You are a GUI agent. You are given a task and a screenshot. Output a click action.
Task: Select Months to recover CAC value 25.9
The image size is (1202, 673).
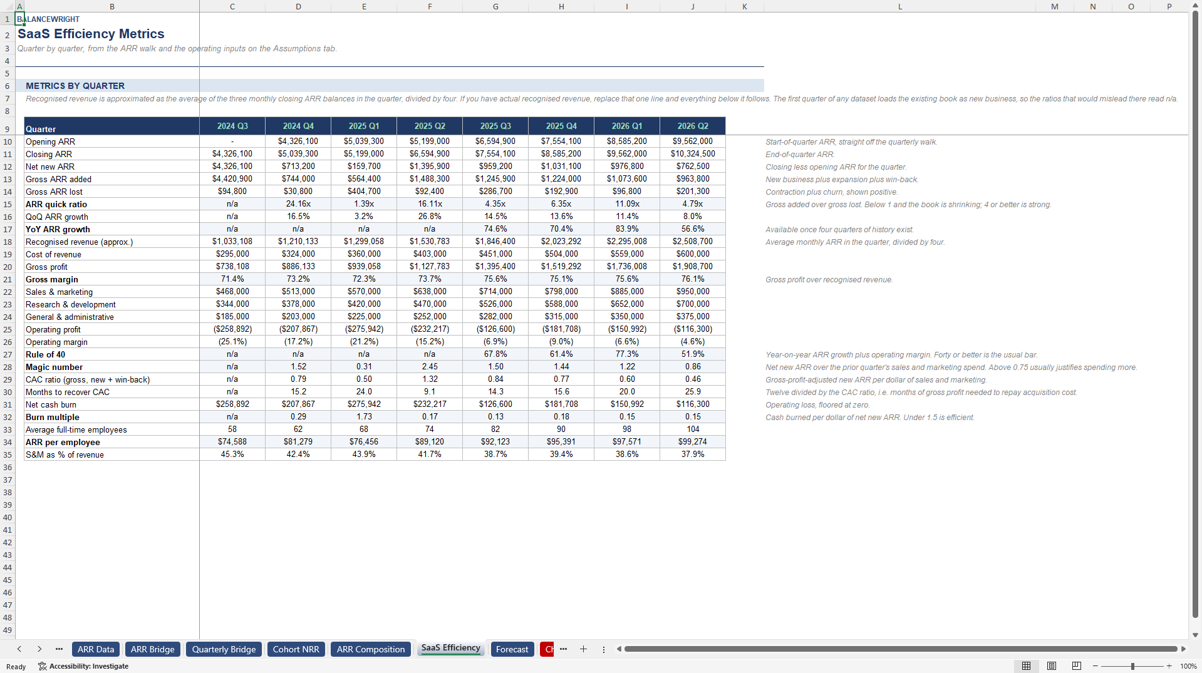coord(693,392)
